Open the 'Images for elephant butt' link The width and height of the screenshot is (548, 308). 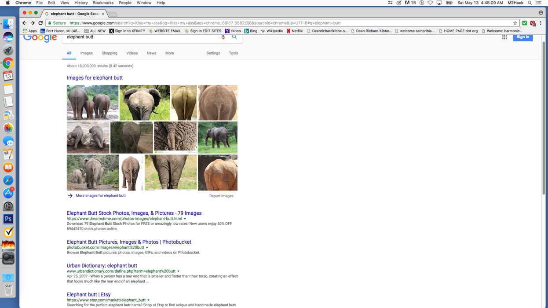click(95, 78)
